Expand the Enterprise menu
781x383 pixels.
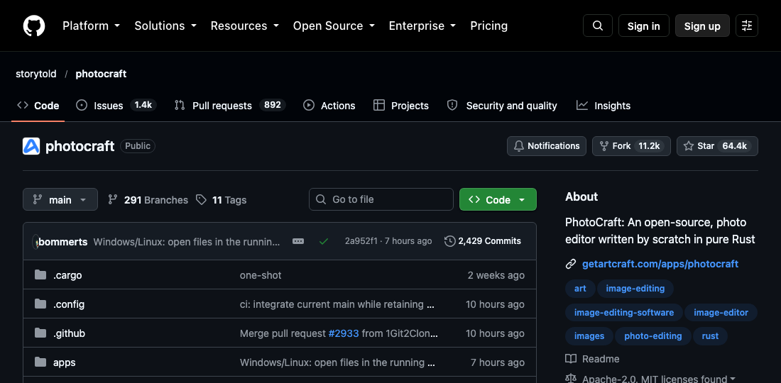(422, 26)
